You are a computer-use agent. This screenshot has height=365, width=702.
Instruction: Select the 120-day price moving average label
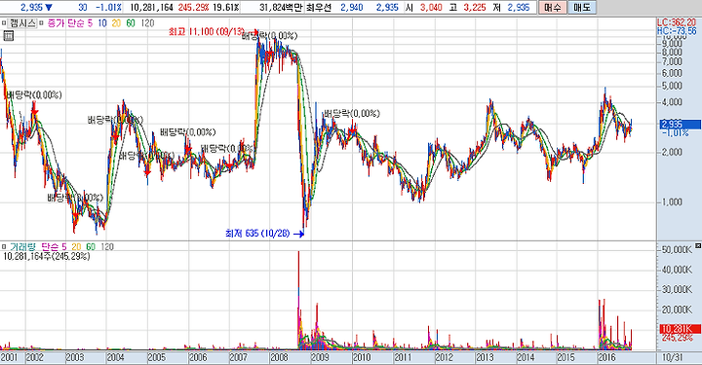[x=147, y=23]
